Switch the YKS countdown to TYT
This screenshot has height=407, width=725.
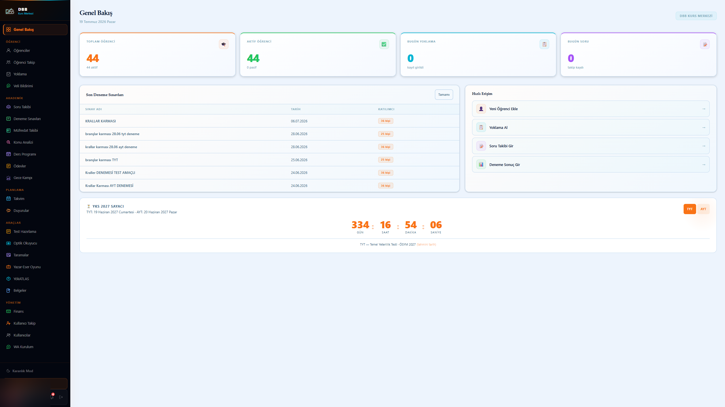pyautogui.click(x=690, y=209)
